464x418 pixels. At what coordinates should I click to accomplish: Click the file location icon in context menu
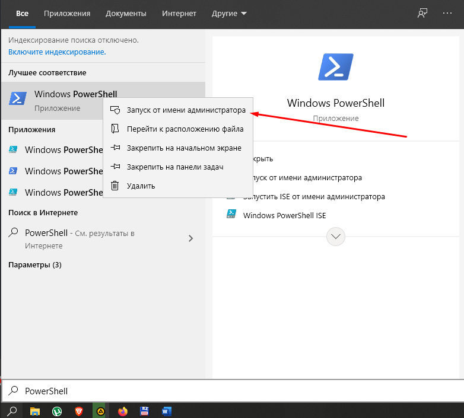[115, 129]
